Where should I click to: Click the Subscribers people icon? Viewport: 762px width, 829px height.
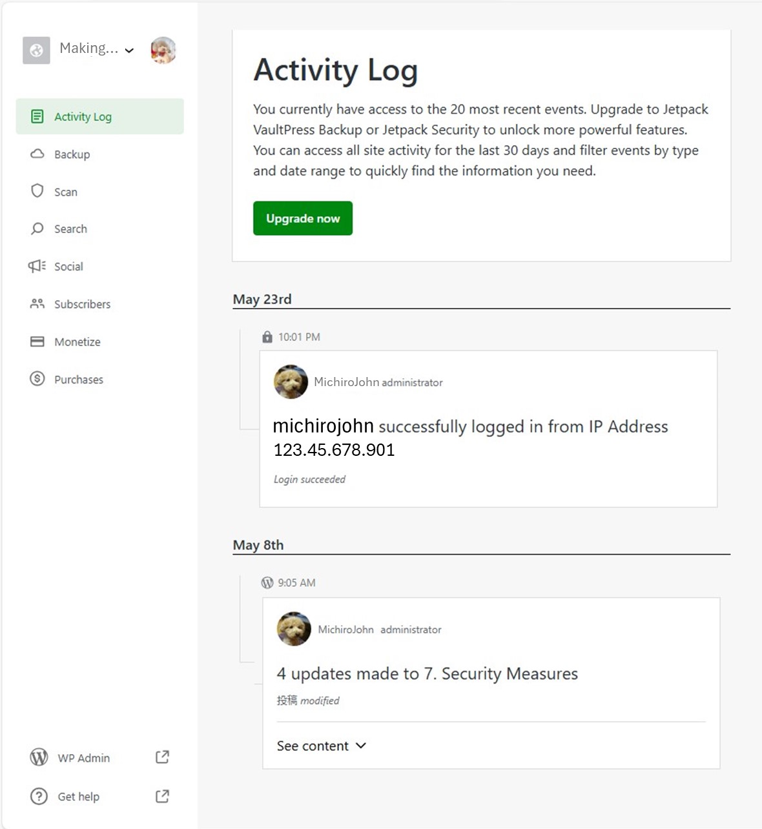[37, 303]
